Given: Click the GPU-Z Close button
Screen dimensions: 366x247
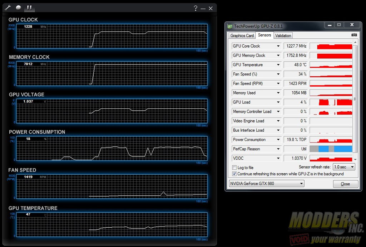Looking at the screenshot, I should (345, 184).
